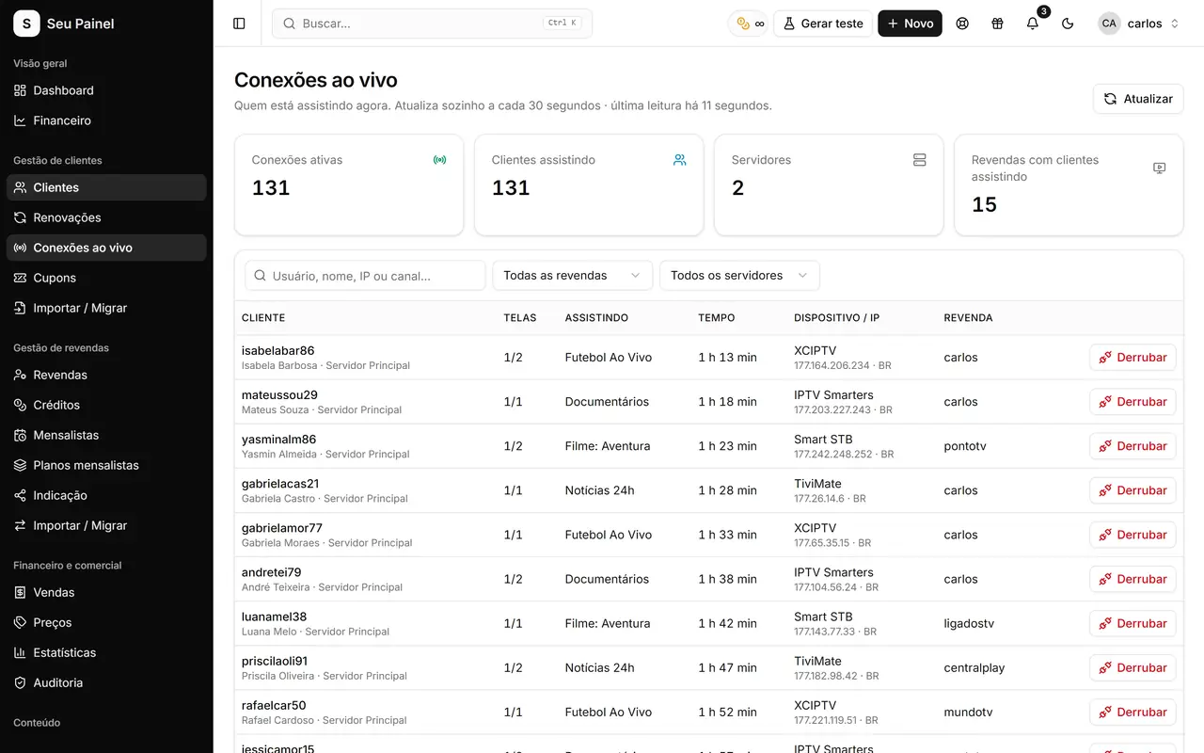Open Clientes in the sidebar
Image resolution: width=1204 pixels, height=753 pixels.
106,187
